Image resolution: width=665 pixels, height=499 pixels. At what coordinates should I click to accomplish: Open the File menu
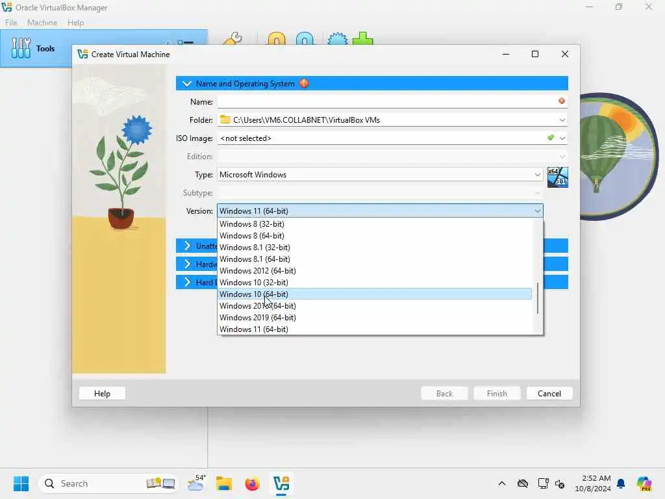click(11, 23)
